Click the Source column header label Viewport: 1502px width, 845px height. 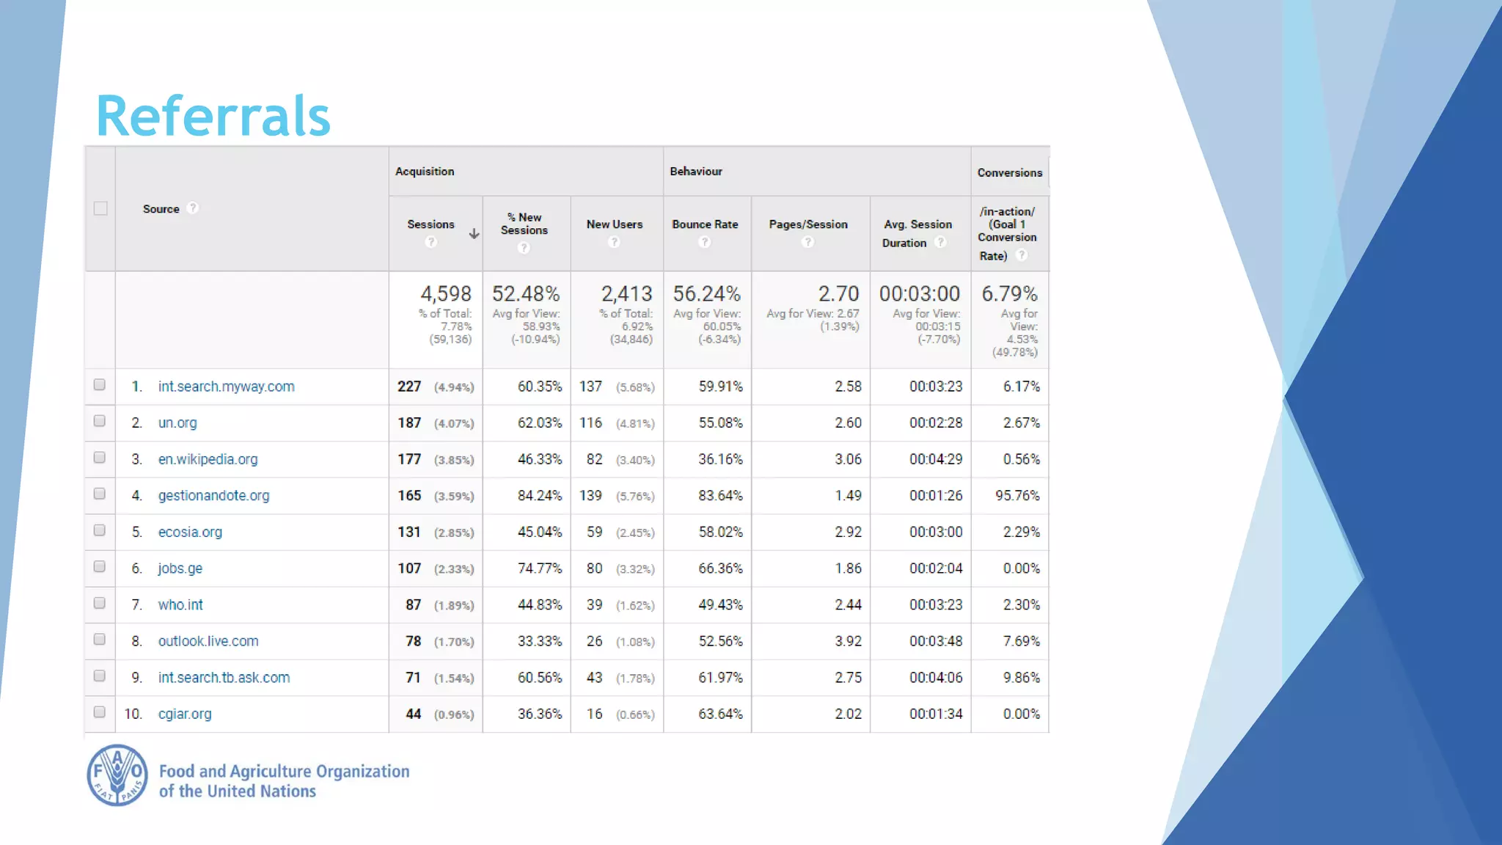[x=161, y=209]
